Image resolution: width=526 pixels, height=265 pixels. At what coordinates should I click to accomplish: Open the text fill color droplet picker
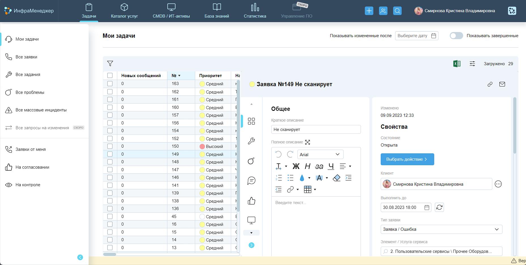point(302,178)
